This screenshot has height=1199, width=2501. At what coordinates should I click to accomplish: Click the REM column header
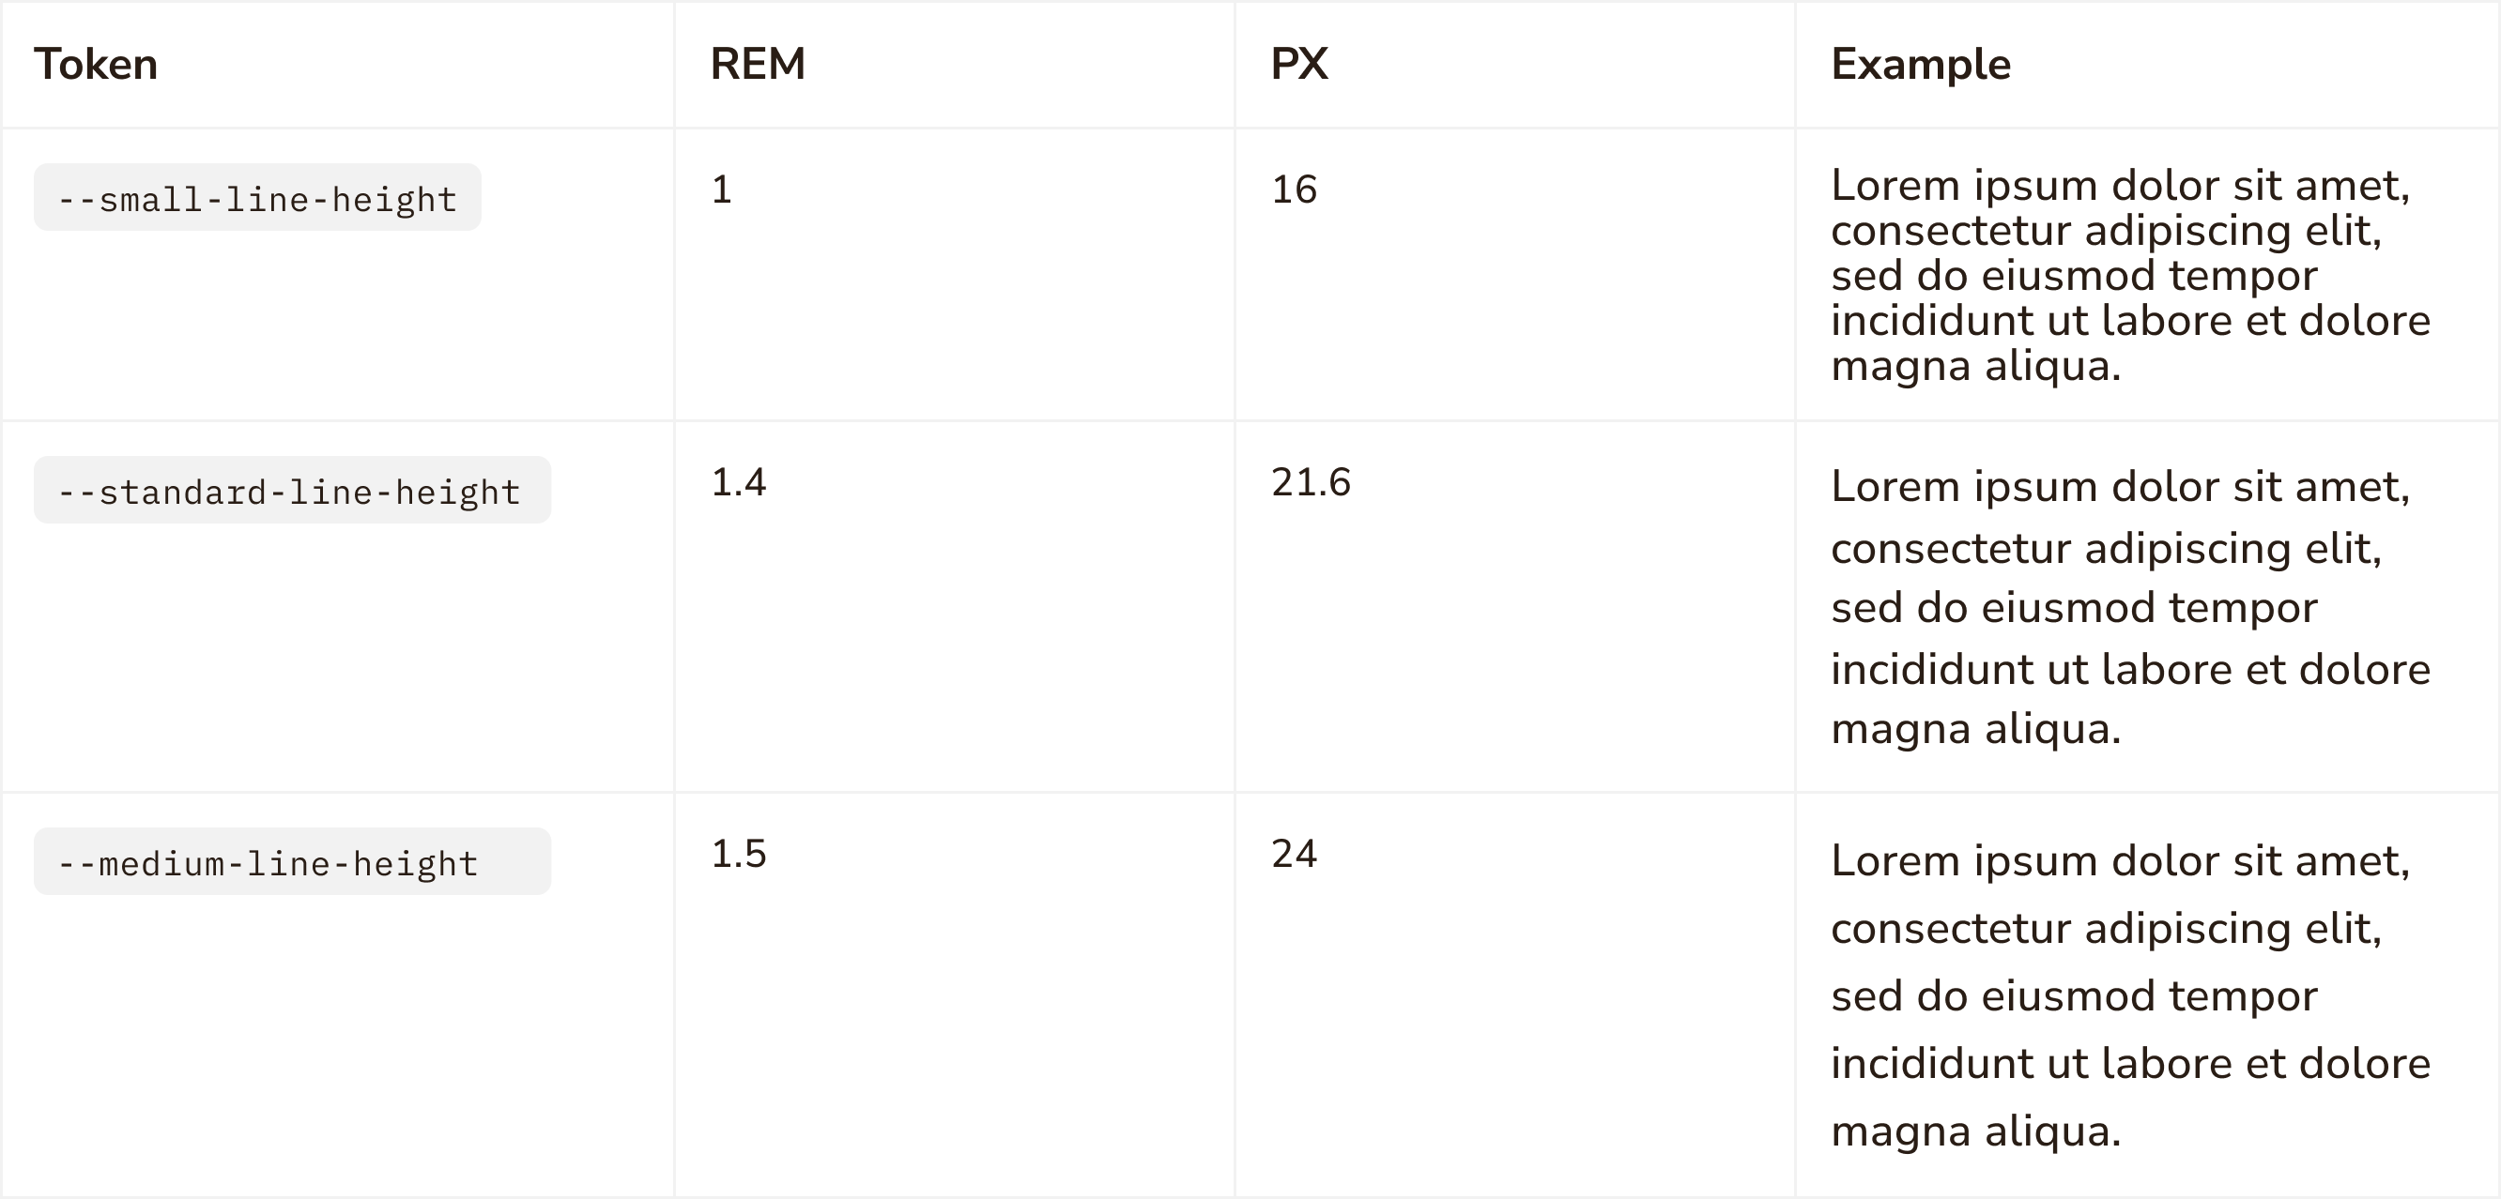758,65
